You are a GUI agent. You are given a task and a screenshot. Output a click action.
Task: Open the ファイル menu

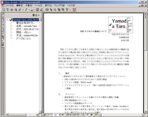10,5
